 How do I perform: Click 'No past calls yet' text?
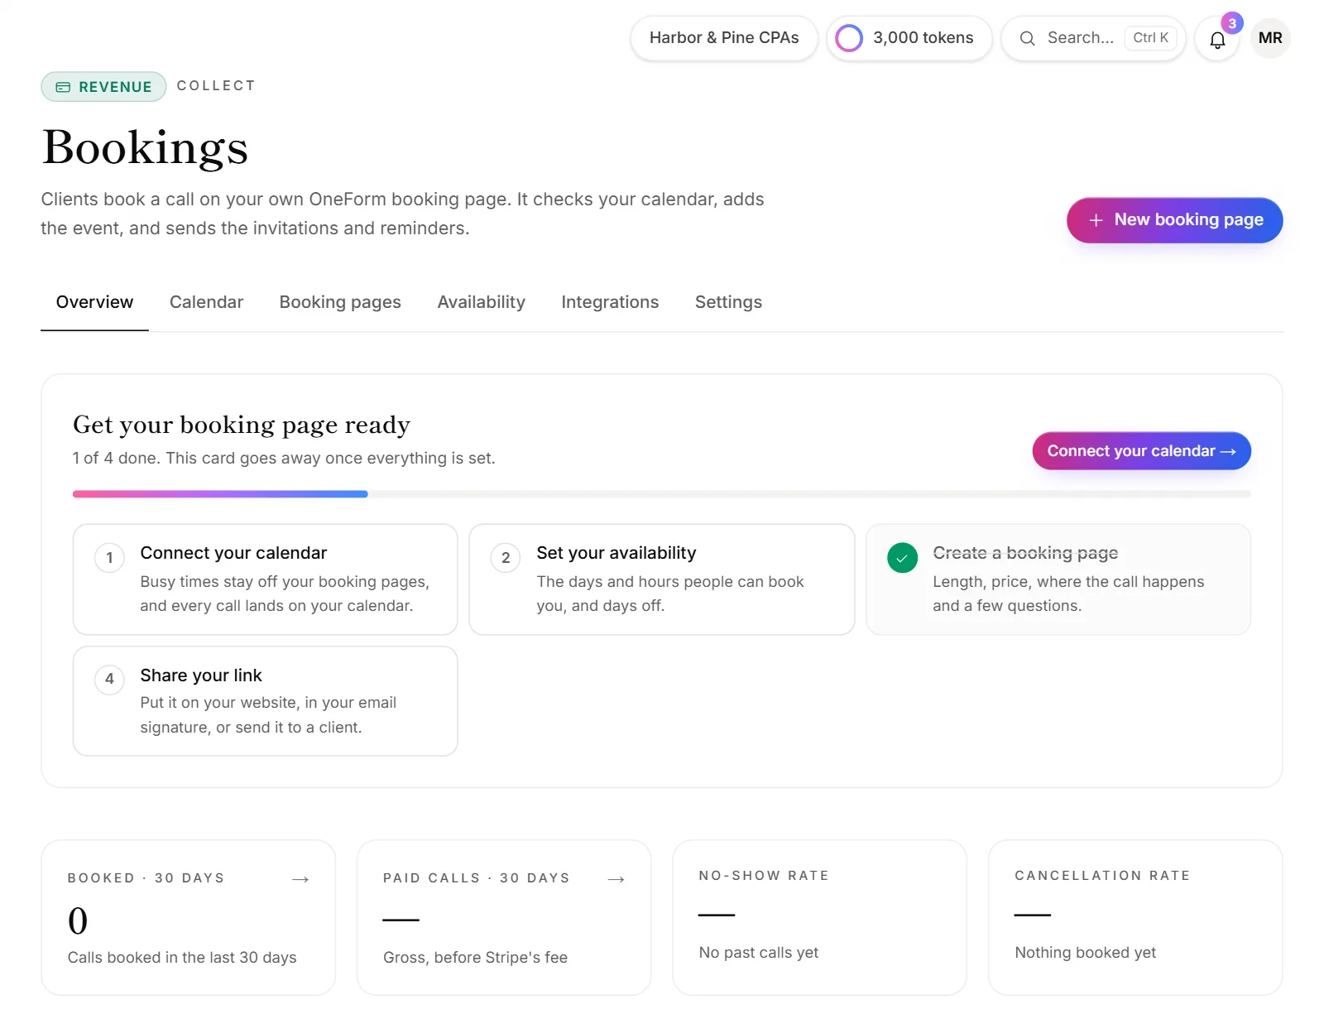coord(759,953)
